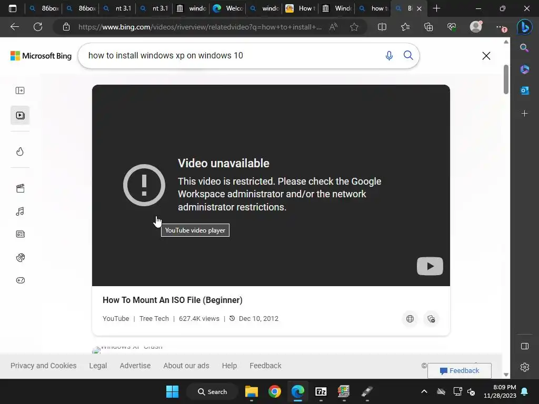
Task: Close the video view with X
Action: [x=486, y=56]
